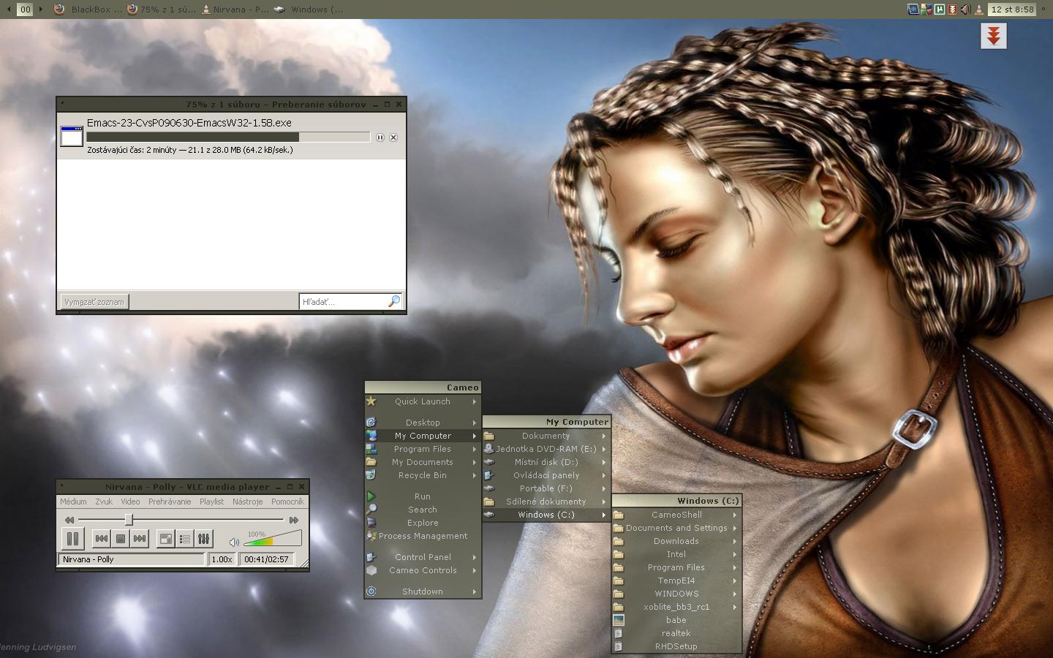Pause playback in VLC media player
Image resolution: width=1053 pixels, height=658 pixels.
pos(72,539)
